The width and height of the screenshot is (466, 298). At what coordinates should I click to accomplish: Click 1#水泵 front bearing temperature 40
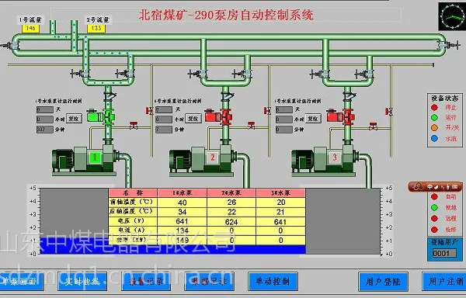point(183,203)
